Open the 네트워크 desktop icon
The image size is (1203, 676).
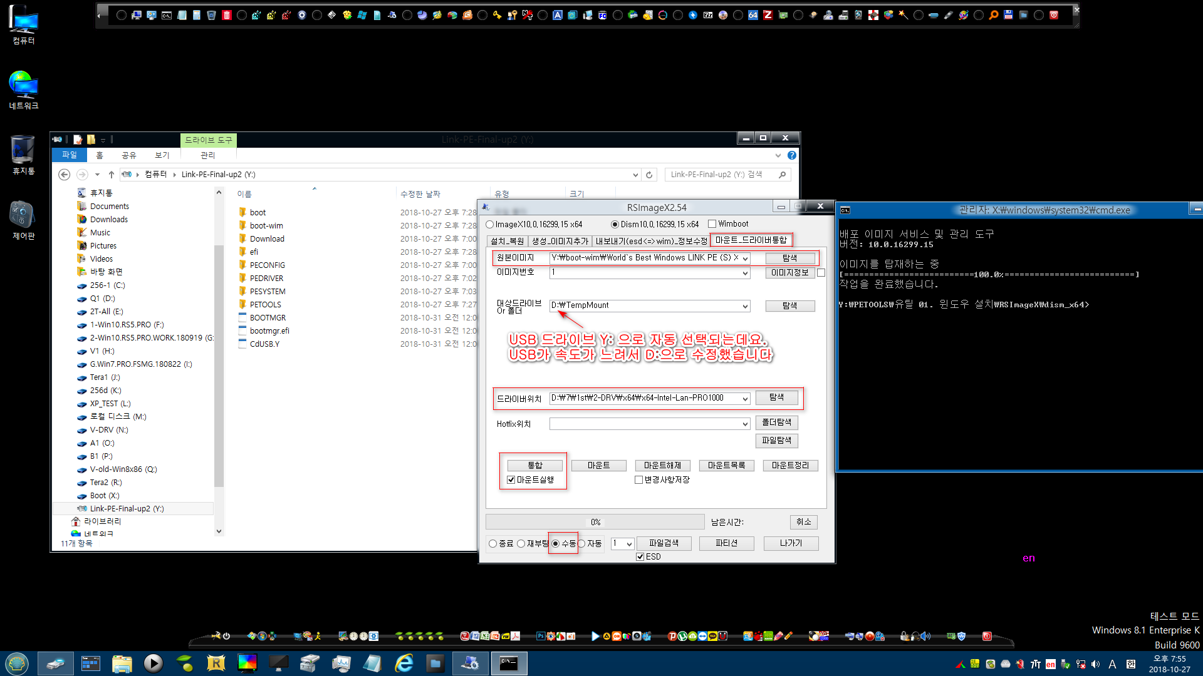pos(24,90)
